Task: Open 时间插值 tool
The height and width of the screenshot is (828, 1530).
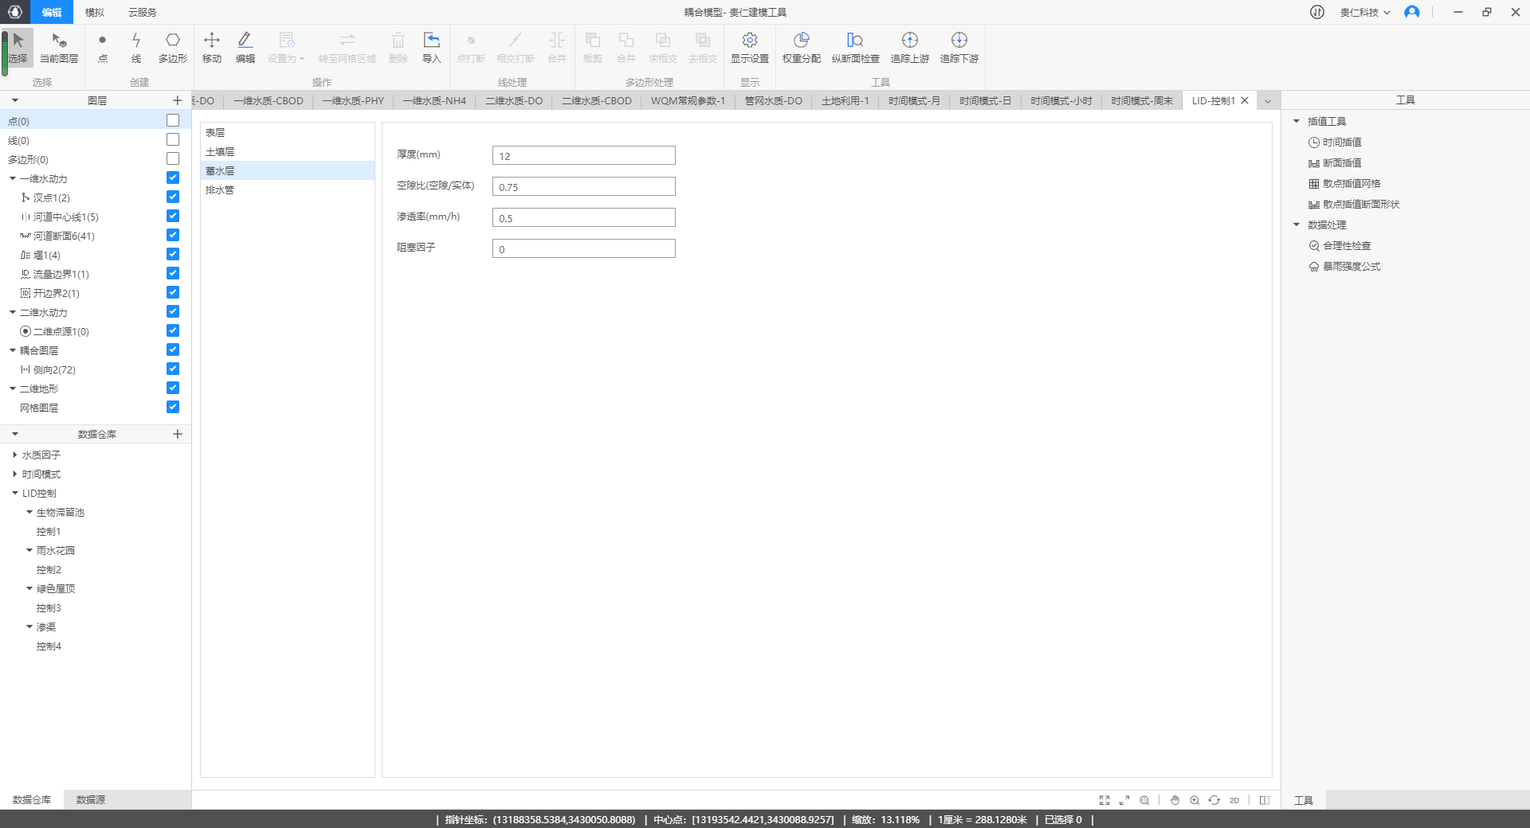Action: pos(1335,143)
